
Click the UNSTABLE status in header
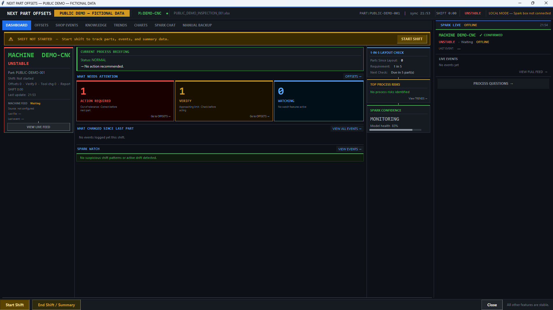click(473, 13)
